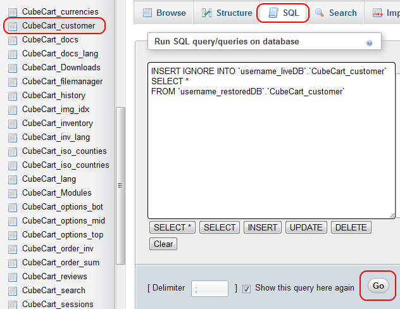This screenshot has width=400, height=309.
Task: Open the CubeCart_Downloads table link
Action: [x=61, y=68]
